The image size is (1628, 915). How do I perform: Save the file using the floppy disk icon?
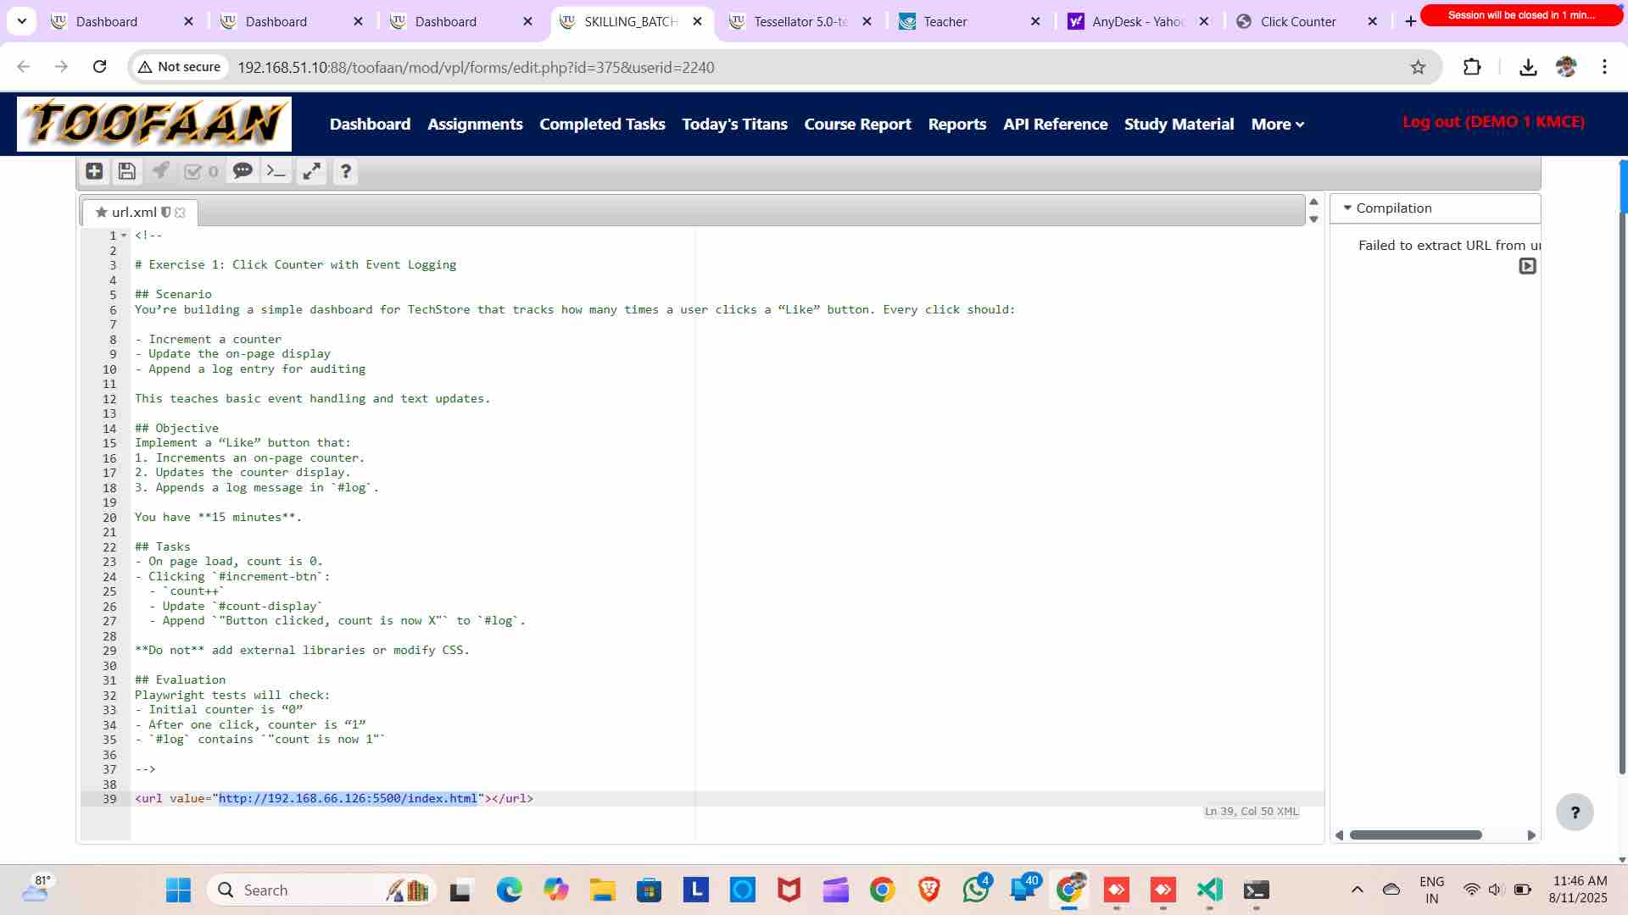tap(126, 171)
